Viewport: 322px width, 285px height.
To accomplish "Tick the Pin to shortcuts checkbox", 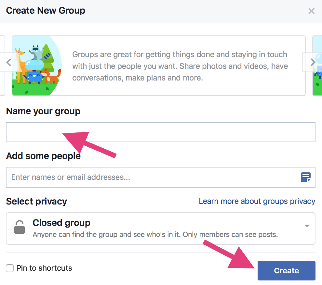I will click(10, 268).
